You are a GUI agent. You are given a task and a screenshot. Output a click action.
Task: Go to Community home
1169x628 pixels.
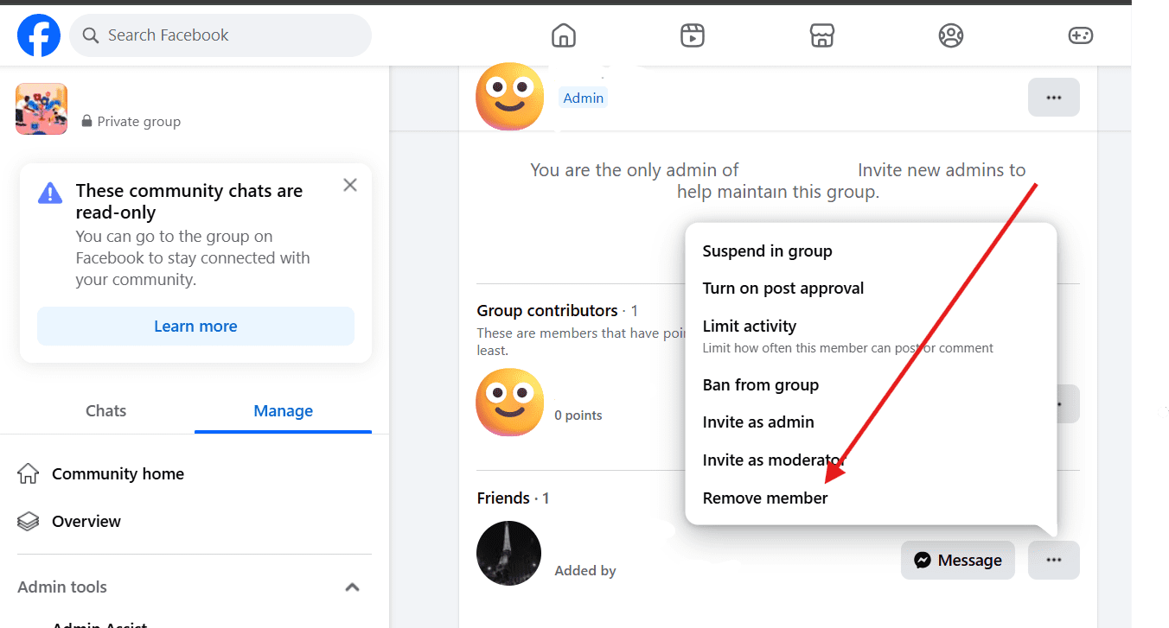[x=118, y=473]
